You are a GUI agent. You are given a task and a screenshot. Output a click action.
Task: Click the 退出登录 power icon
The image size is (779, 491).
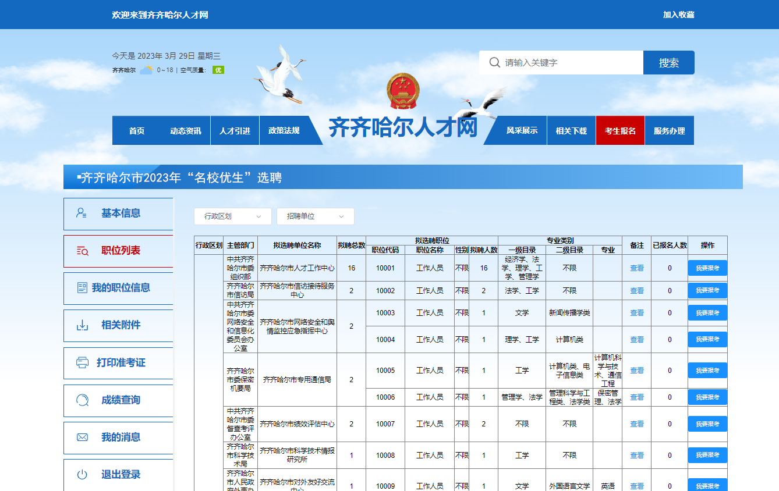click(82, 475)
